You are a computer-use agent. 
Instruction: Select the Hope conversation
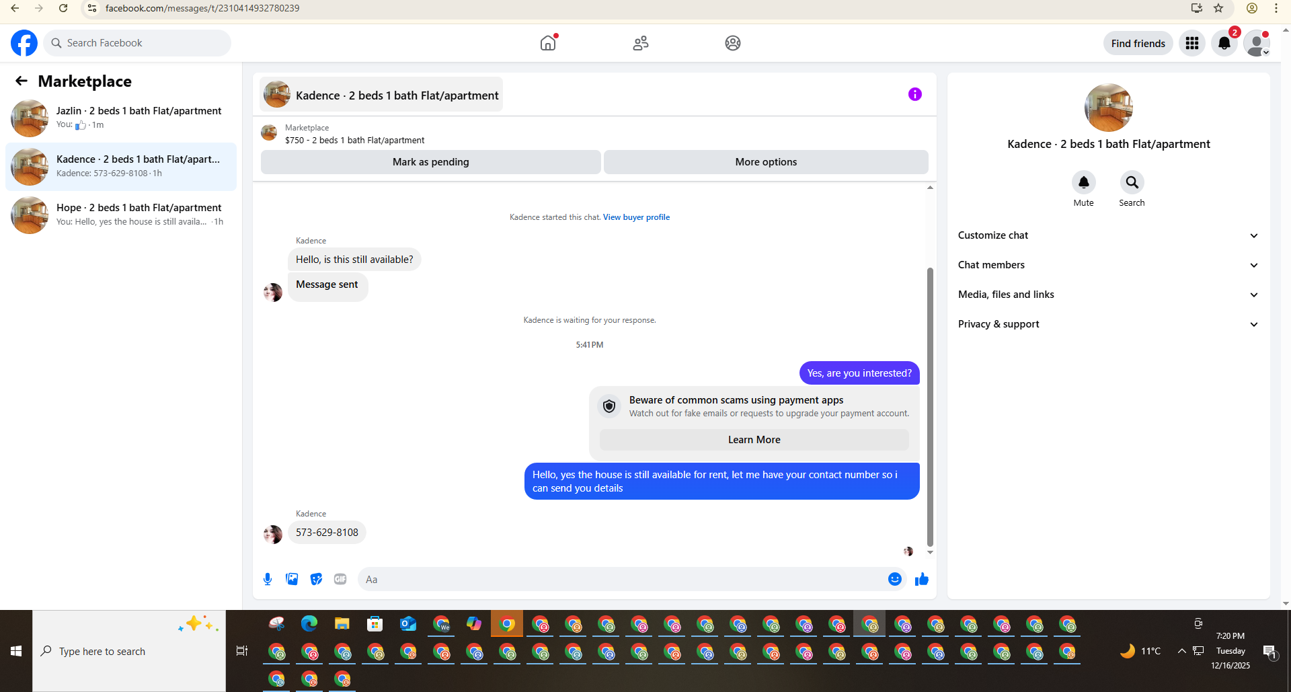[x=121, y=215]
